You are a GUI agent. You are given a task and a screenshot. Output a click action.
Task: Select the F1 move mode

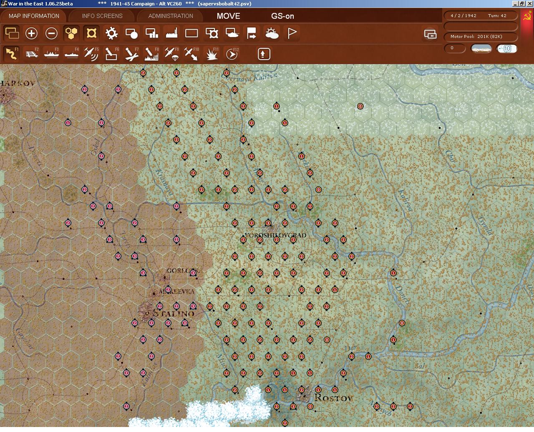pos(12,54)
